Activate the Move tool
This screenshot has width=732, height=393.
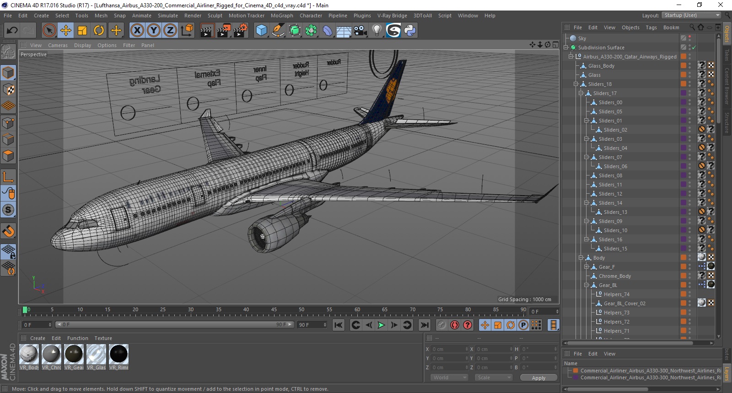coord(66,31)
